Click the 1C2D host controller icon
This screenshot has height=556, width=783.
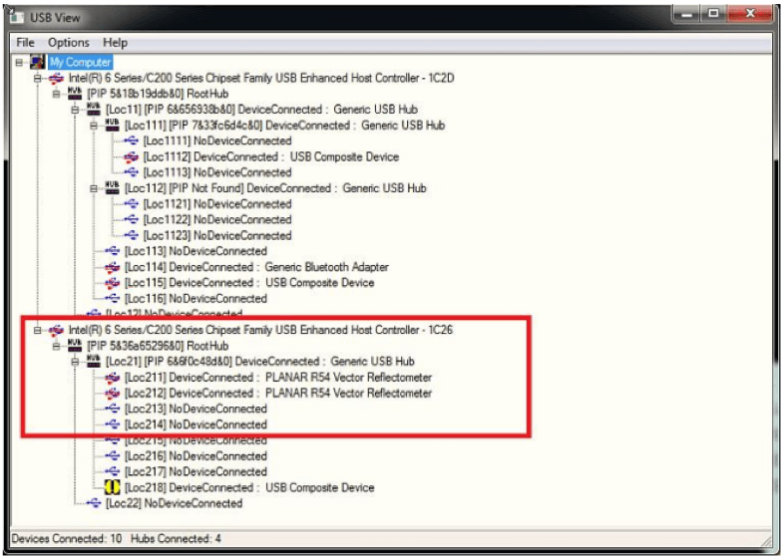click(56, 79)
